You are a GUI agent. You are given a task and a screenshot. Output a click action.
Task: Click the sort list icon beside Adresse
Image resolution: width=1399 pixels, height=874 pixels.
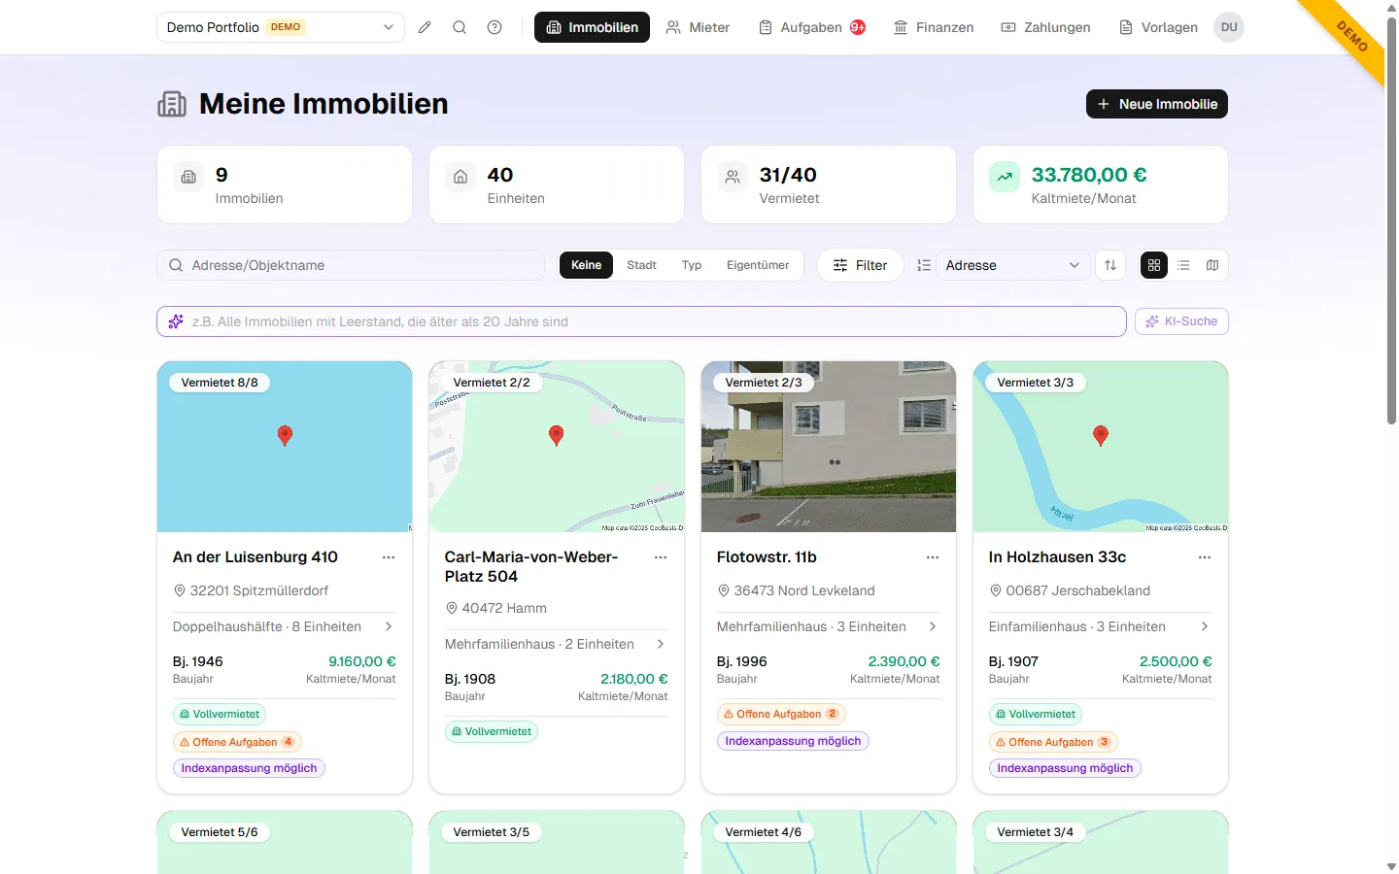[924, 265]
